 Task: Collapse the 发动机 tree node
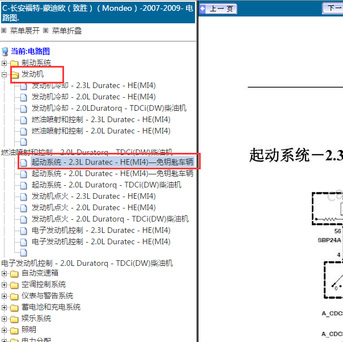coord(4,75)
